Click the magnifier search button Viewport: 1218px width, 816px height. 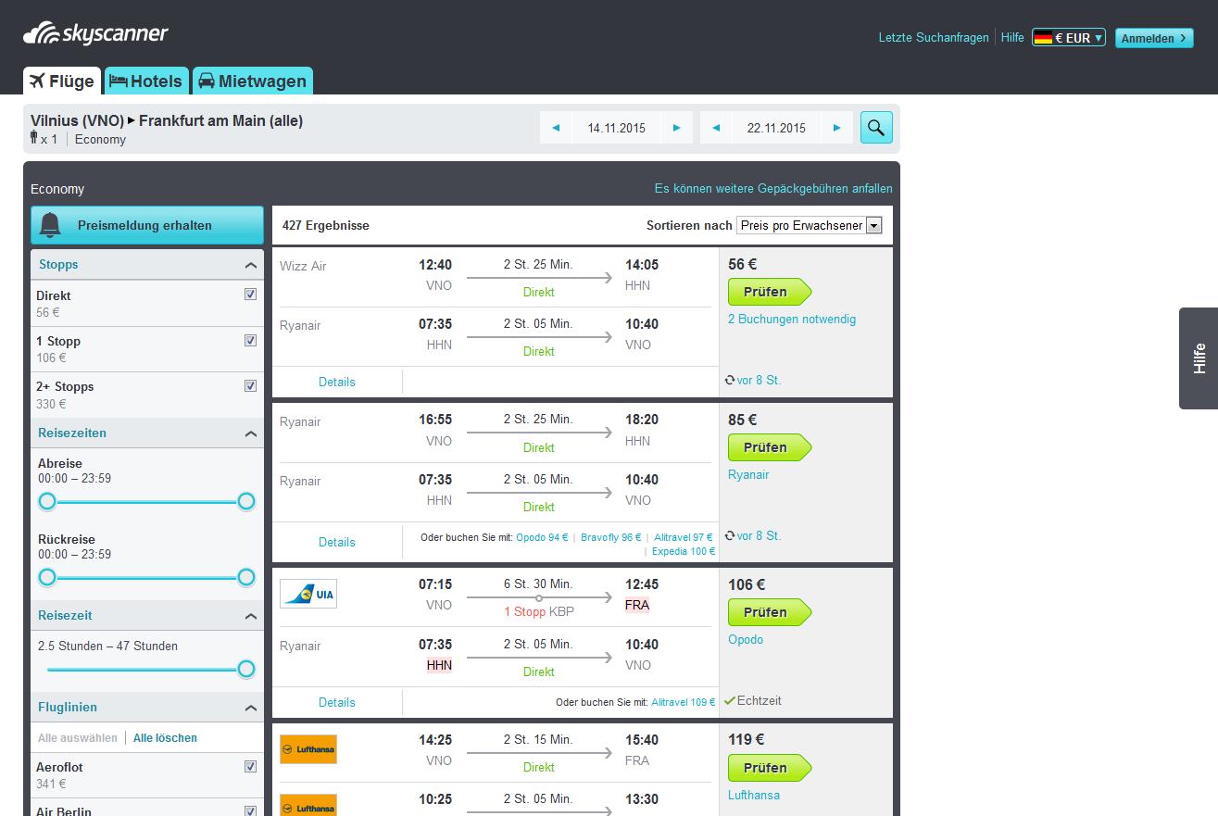pyautogui.click(x=876, y=127)
